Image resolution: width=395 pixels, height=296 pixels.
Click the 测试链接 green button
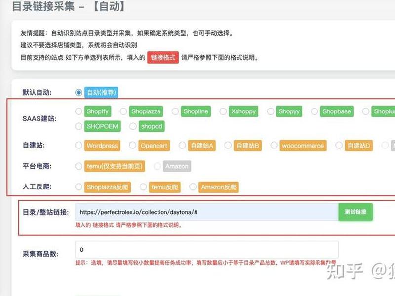point(355,212)
